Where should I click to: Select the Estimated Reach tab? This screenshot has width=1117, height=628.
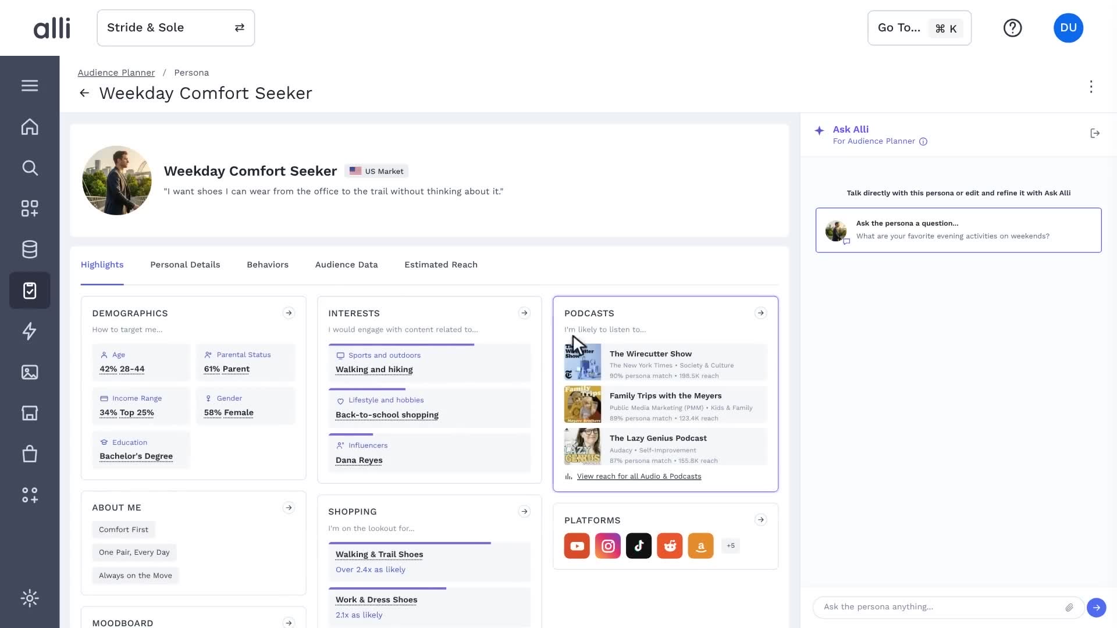441,265
